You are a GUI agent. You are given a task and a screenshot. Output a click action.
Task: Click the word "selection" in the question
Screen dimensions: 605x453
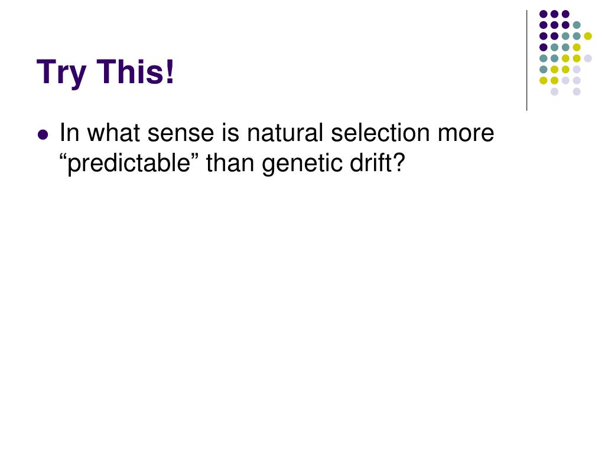[380, 133]
